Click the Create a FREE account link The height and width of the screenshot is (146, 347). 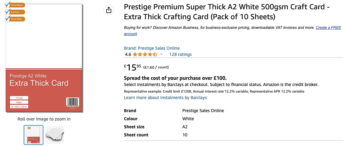point(328,28)
